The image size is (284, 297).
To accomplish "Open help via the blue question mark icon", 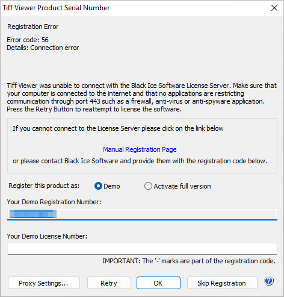I will pos(269,281).
